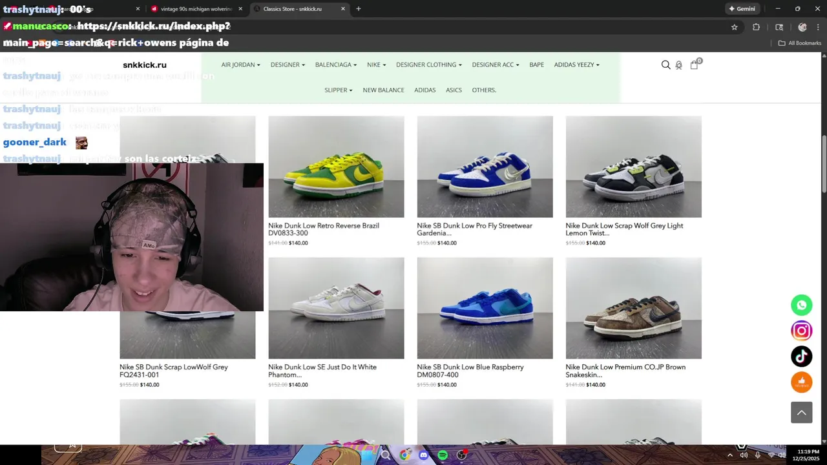Screen dimensions: 827x465
Task: Close the vintage 90s michigan wolverine tab
Action: click(240, 9)
